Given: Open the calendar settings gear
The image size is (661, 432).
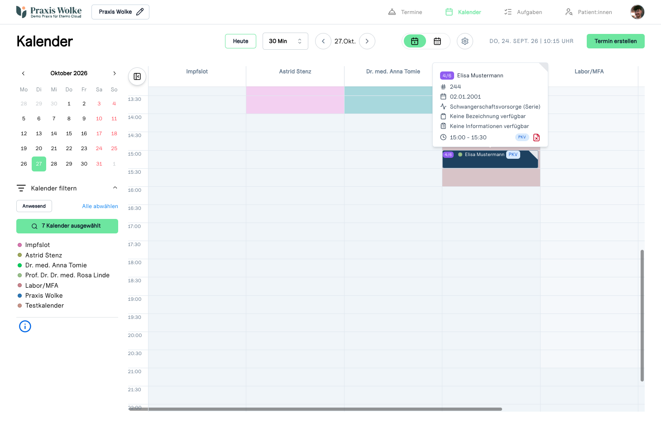Looking at the screenshot, I should point(465,41).
